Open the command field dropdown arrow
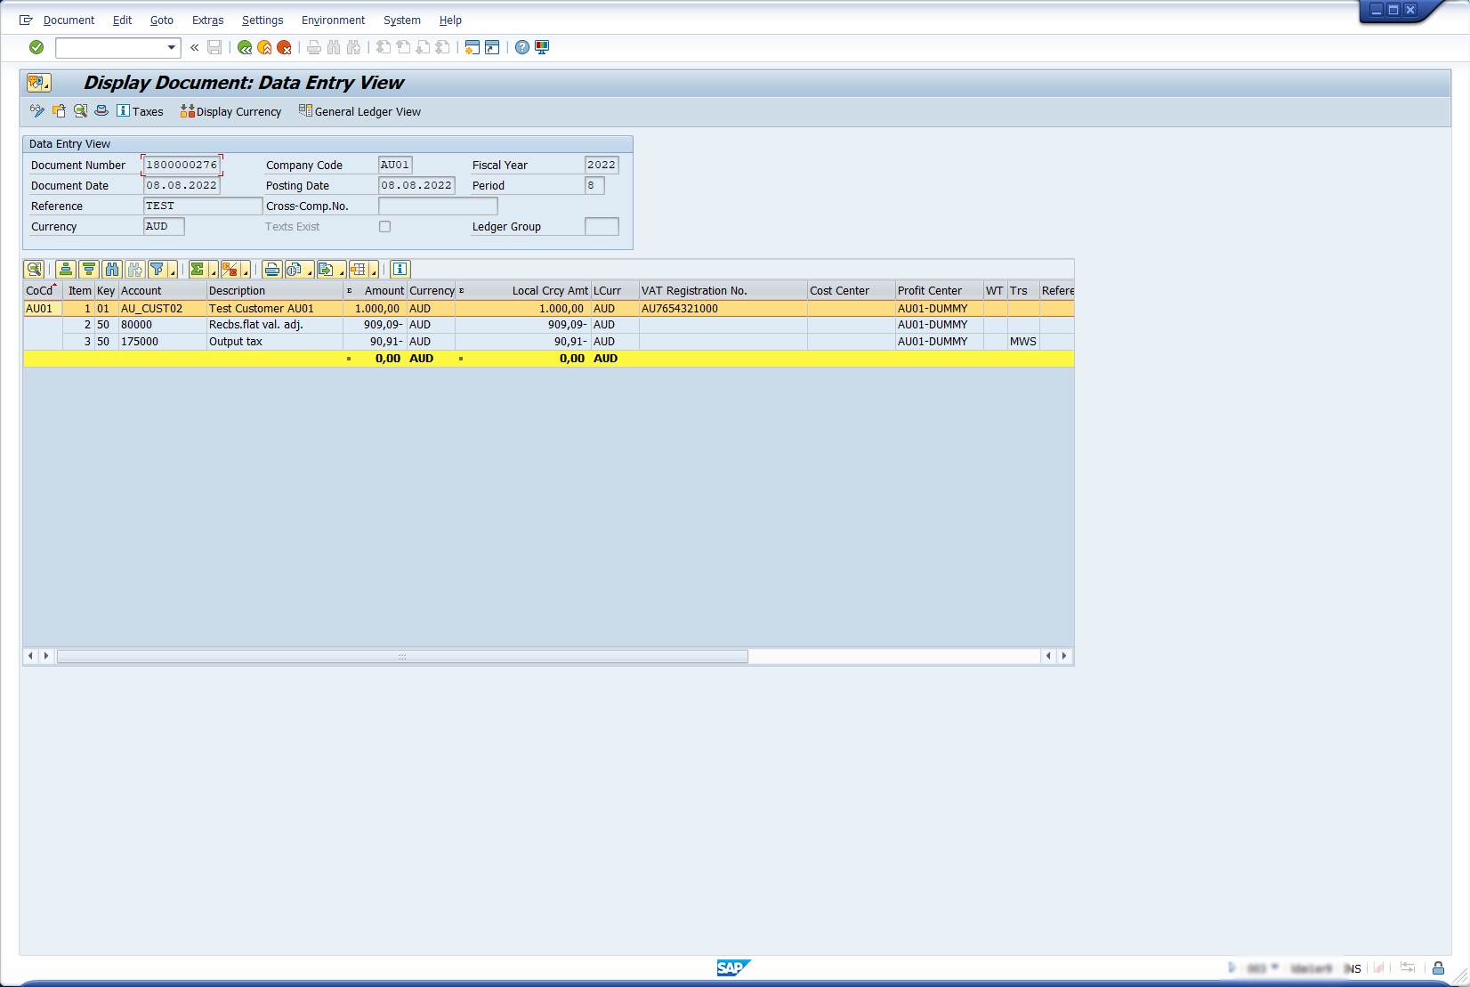This screenshot has height=987, width=1470. tap(171, 47)
